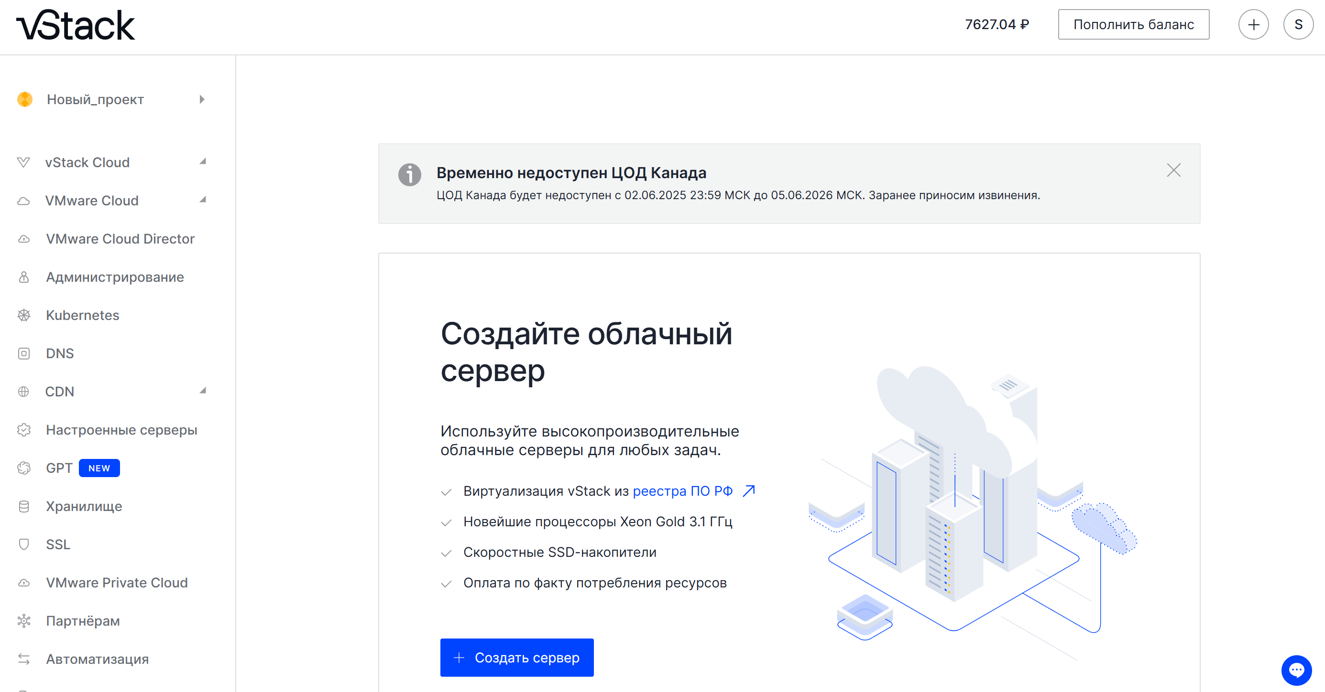Screen dimensions: 1325x692
Task: Open the Партнёрам section icon
Action: 23,620
